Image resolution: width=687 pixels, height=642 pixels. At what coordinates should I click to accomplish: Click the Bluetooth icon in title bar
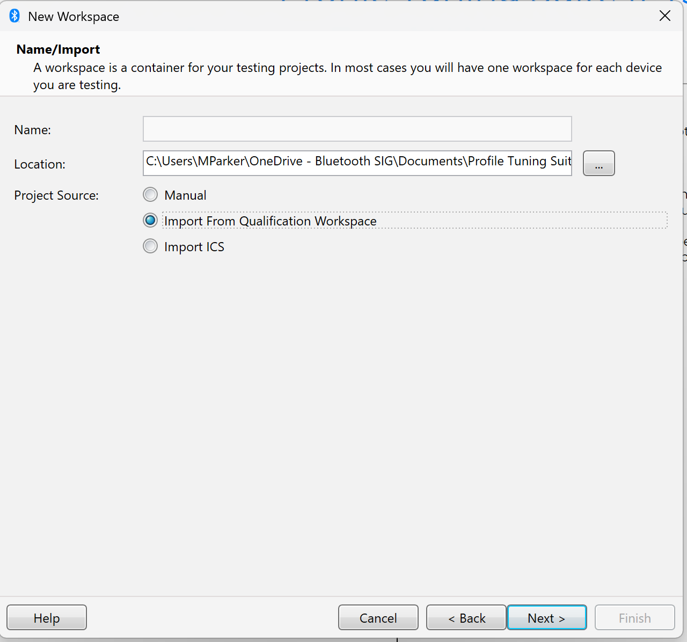[14, 16]
